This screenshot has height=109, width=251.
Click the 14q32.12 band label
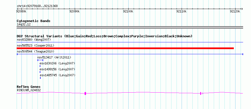(24, 25)
